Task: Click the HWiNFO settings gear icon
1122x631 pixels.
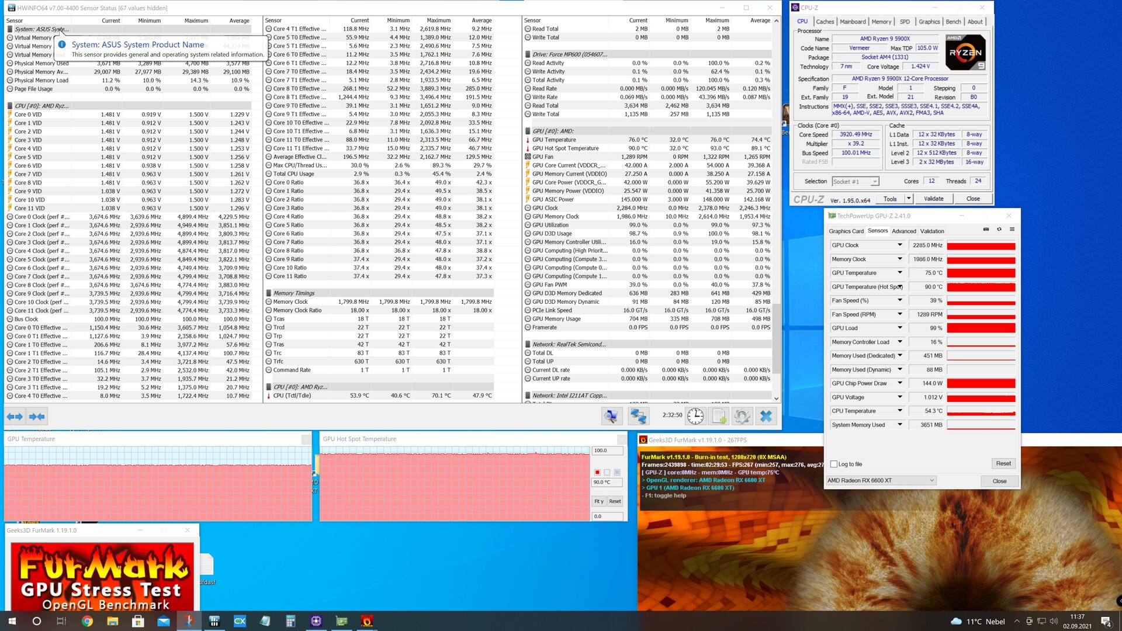Action: (742, 417)
